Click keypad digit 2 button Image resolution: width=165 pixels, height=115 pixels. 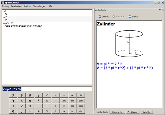pyautogui.click(x=21, y=106)
